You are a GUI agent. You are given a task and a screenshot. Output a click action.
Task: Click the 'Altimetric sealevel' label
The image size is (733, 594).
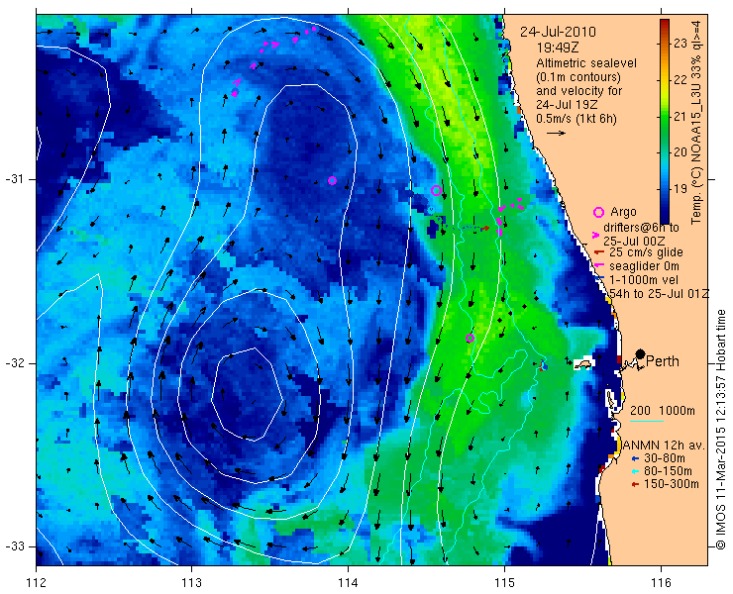(586, 62)
